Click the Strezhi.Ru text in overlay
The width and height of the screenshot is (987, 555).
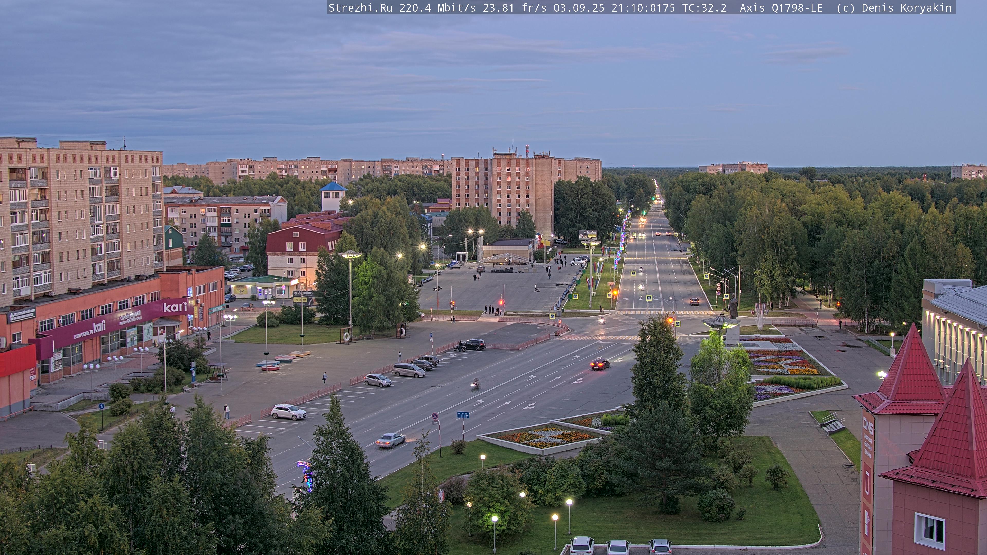click(x=361, y=8)
